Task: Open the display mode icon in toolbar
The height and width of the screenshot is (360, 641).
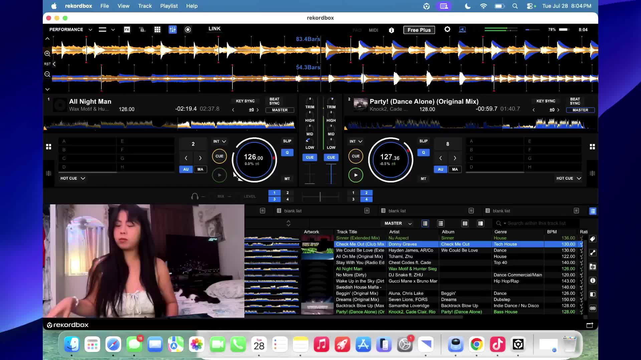Action: coord(462,30)
